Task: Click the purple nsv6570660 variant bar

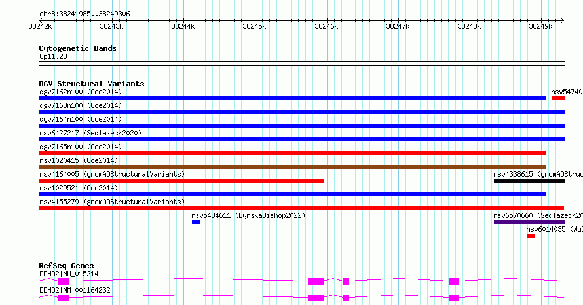Action: [x=529, y=222]
